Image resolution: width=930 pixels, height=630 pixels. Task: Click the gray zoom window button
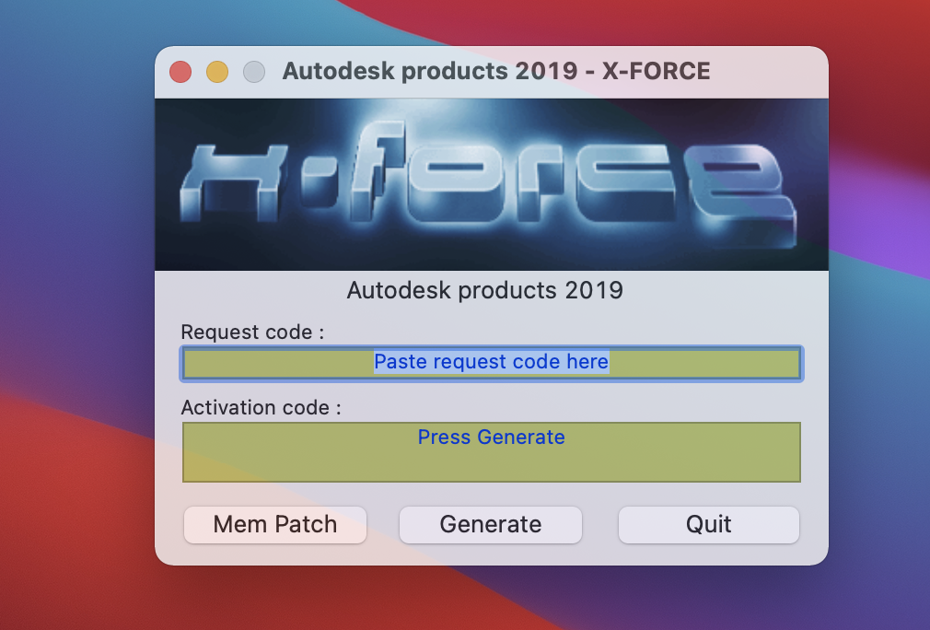point(253,72)
